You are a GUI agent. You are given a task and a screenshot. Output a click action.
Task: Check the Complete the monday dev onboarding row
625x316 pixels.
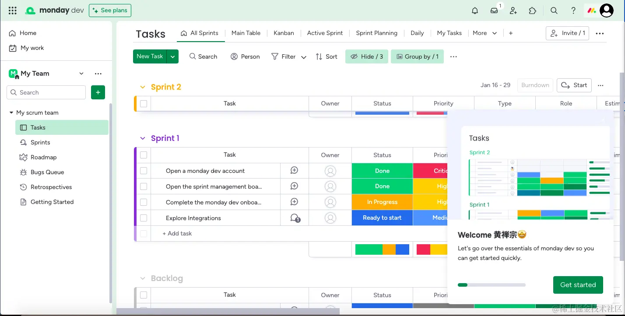[x=144, y=202]
